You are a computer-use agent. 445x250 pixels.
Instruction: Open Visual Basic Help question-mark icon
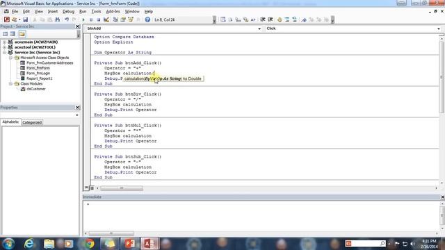pyautogui.click(x=147, y=19)
